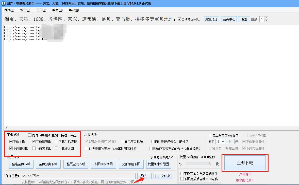Click the 欢迎使用 text
Image resolution: width=299 pixels, height=185 pixels.
[x=245, y=174]
